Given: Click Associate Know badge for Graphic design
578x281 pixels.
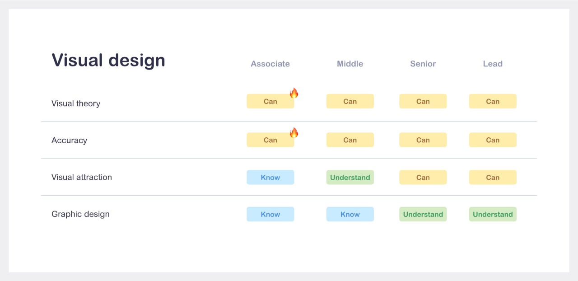Looking at the screenshot, I should [270, 214].
